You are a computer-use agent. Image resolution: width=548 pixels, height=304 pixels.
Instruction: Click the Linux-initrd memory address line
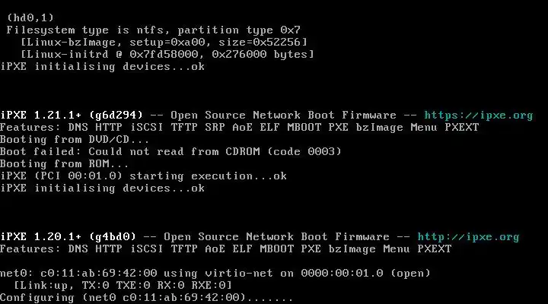tap(167, 54)
